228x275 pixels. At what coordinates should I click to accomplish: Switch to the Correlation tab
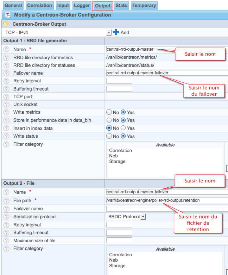click(39, 6)
